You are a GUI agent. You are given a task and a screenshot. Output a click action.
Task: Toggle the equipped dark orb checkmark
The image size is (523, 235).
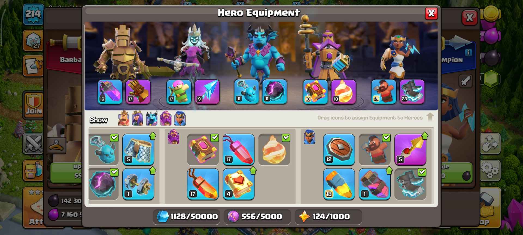(x=114, y=172)
